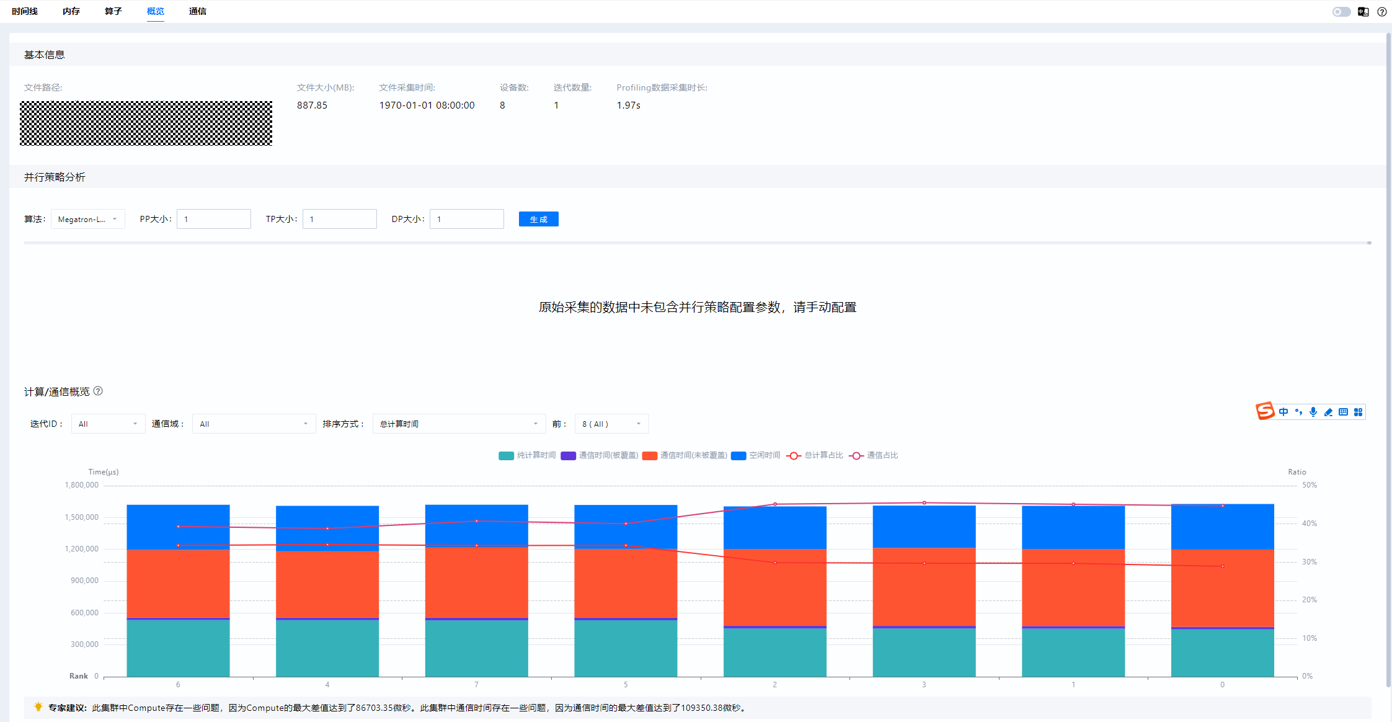
Task: Open the 迭代ID All dropdown
Action: (108, 424)
